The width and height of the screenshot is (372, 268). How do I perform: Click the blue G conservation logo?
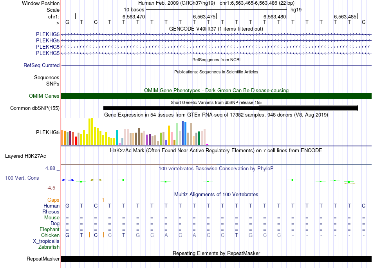click(x=68, y=180)
